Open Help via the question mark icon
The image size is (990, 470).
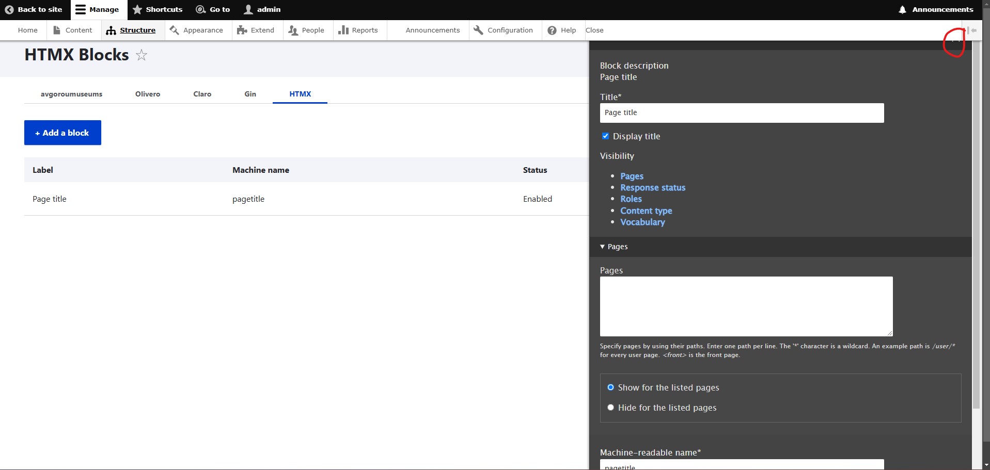pos(552,30)
